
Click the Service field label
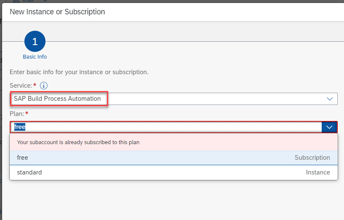21,86
